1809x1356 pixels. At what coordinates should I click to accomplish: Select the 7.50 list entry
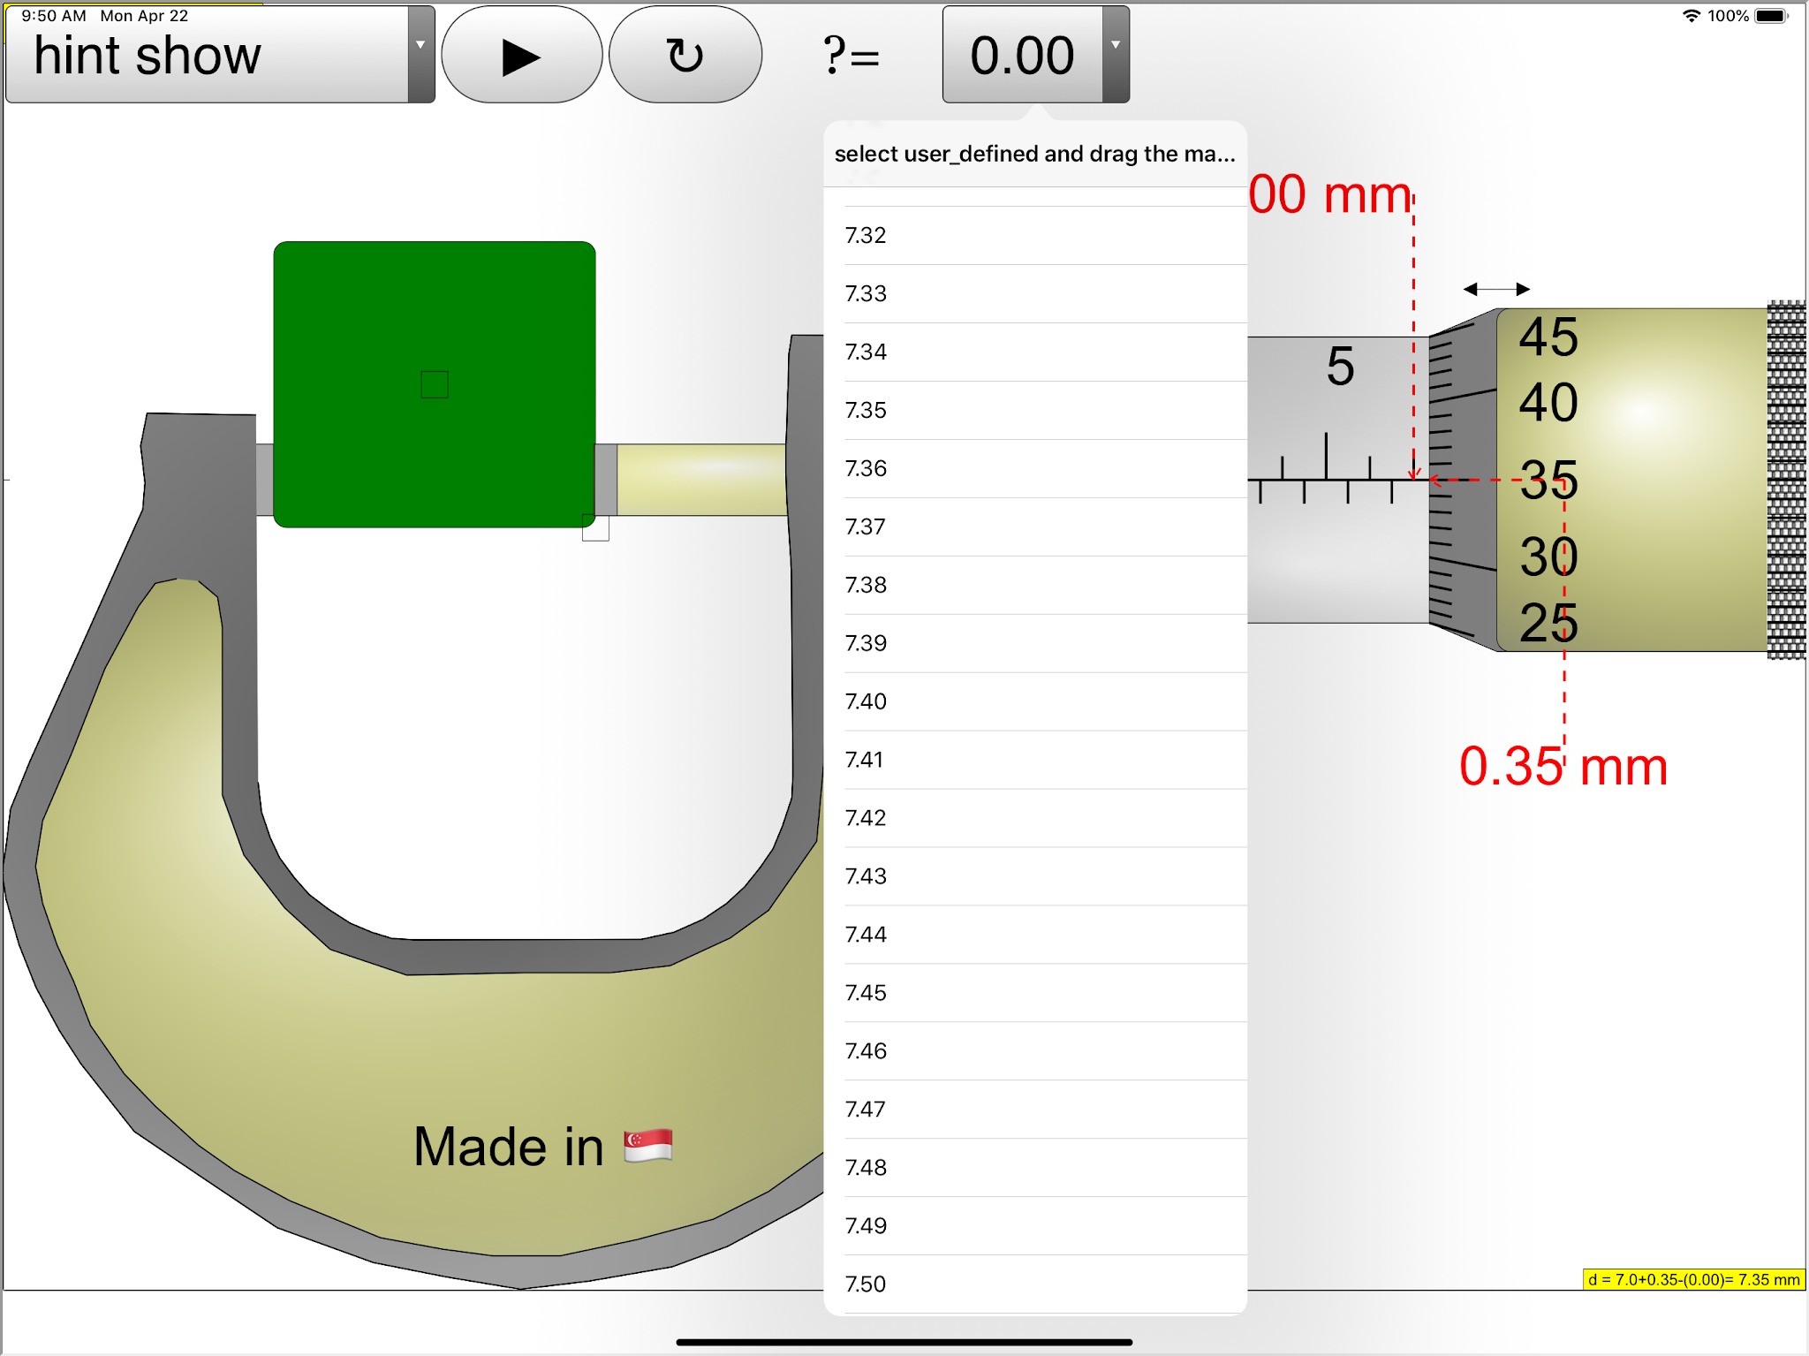(x=866, y=1284)
